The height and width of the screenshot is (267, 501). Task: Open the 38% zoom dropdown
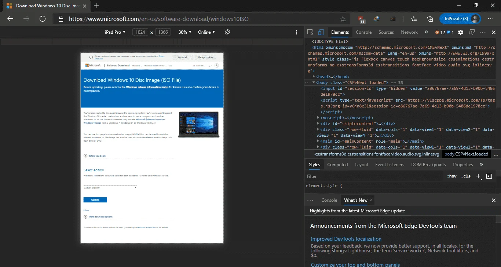click(185, 32)
